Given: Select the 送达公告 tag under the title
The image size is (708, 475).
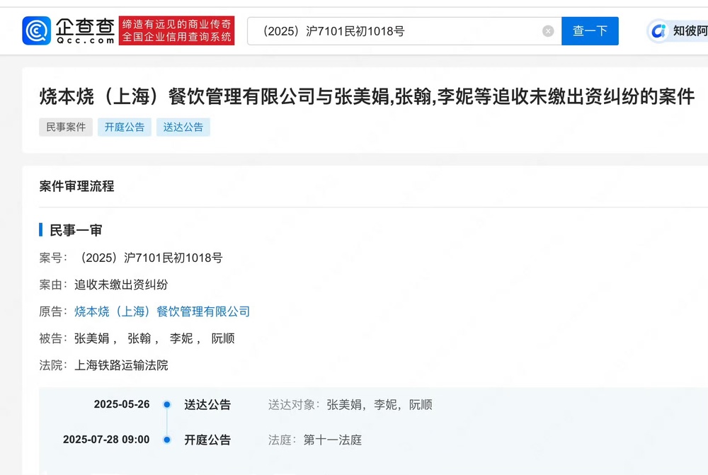Looking at the screenshot, I should pyautogui.click(x=183, y=127).
